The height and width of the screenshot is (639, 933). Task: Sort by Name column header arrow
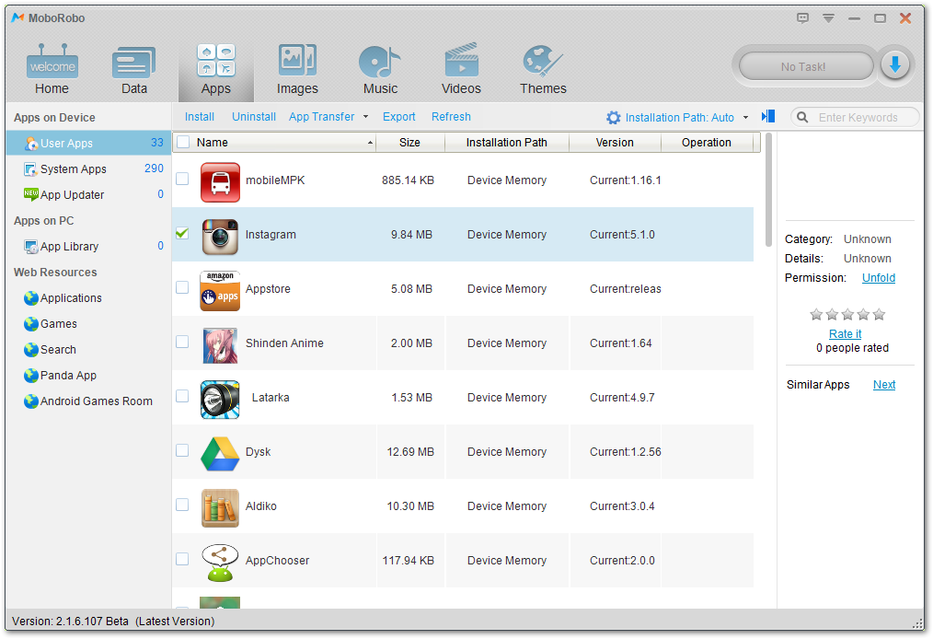[x=370, y=143]
